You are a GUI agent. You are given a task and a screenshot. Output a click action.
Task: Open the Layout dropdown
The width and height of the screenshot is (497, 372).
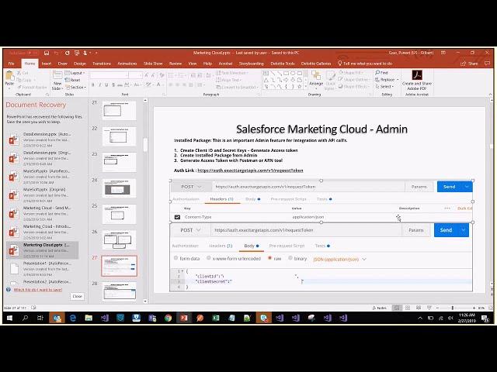click(x=75, y=73)
